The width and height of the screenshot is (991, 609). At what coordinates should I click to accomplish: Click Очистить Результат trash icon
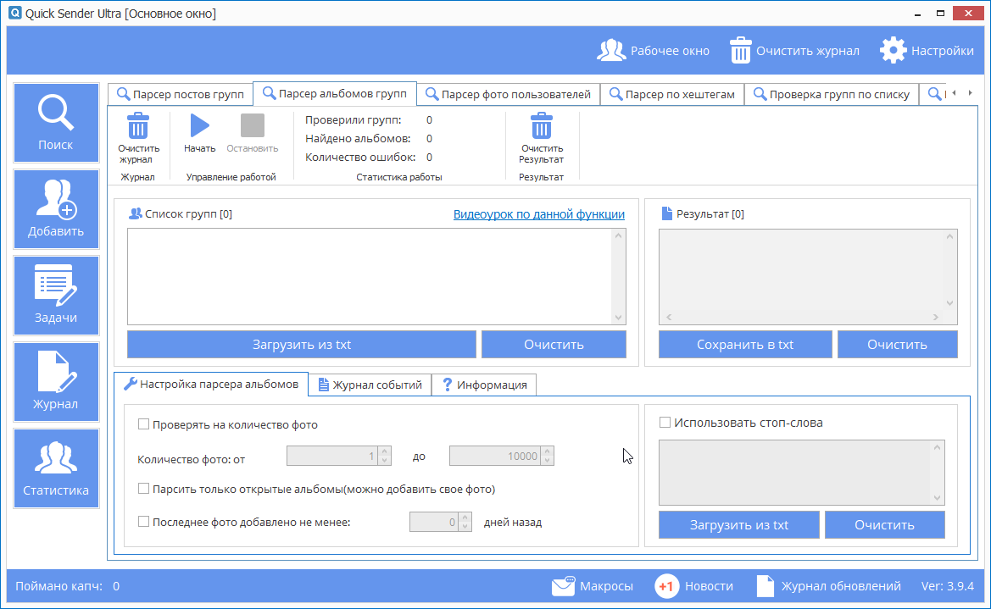click(541, 127)
